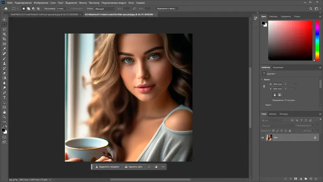The image size is (323, 182).
Task: Click the Home icon in options bar
Action: [x=6, y=8]
